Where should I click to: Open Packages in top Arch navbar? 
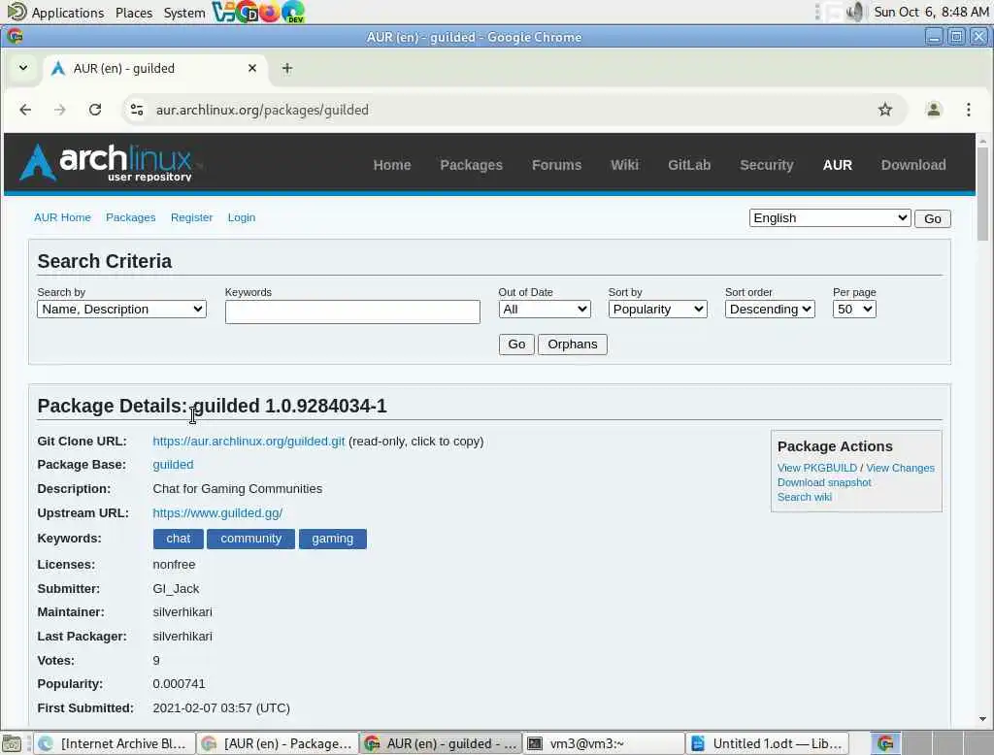coord(471,165)
